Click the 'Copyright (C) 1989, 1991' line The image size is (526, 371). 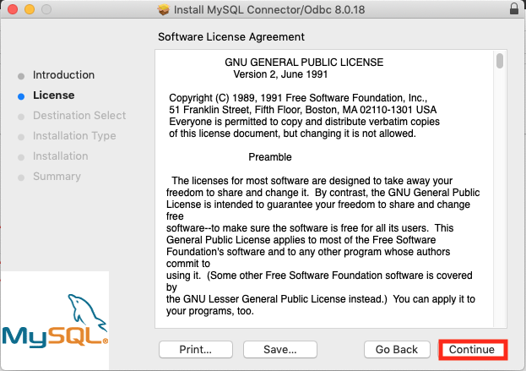(x=298, y=98)
